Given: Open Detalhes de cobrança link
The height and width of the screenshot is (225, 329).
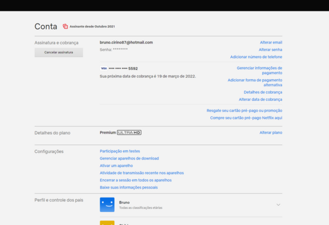Looking at the screenshot, I should [263, 92].
